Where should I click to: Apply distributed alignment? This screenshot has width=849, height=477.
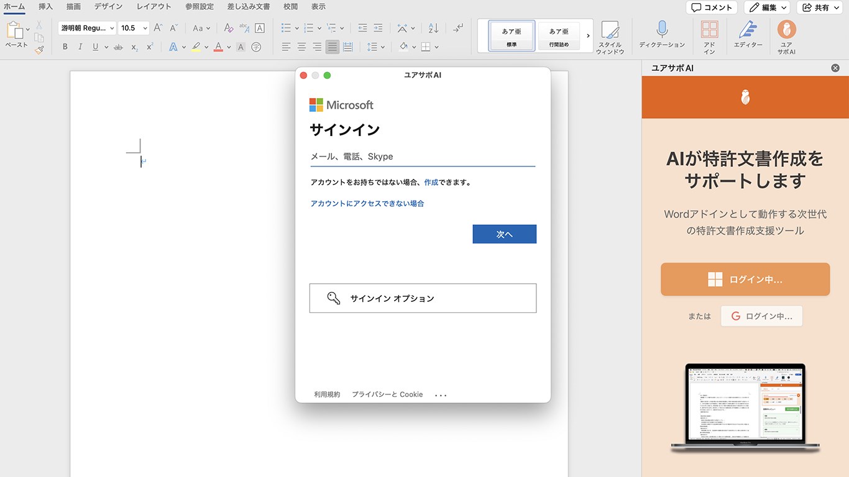pos(348,47)
